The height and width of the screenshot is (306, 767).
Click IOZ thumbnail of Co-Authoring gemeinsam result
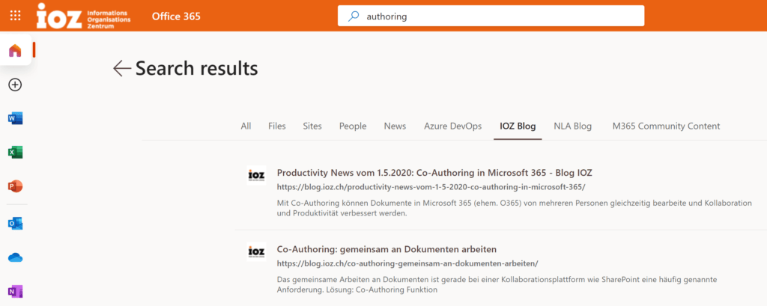click(257, 251)
